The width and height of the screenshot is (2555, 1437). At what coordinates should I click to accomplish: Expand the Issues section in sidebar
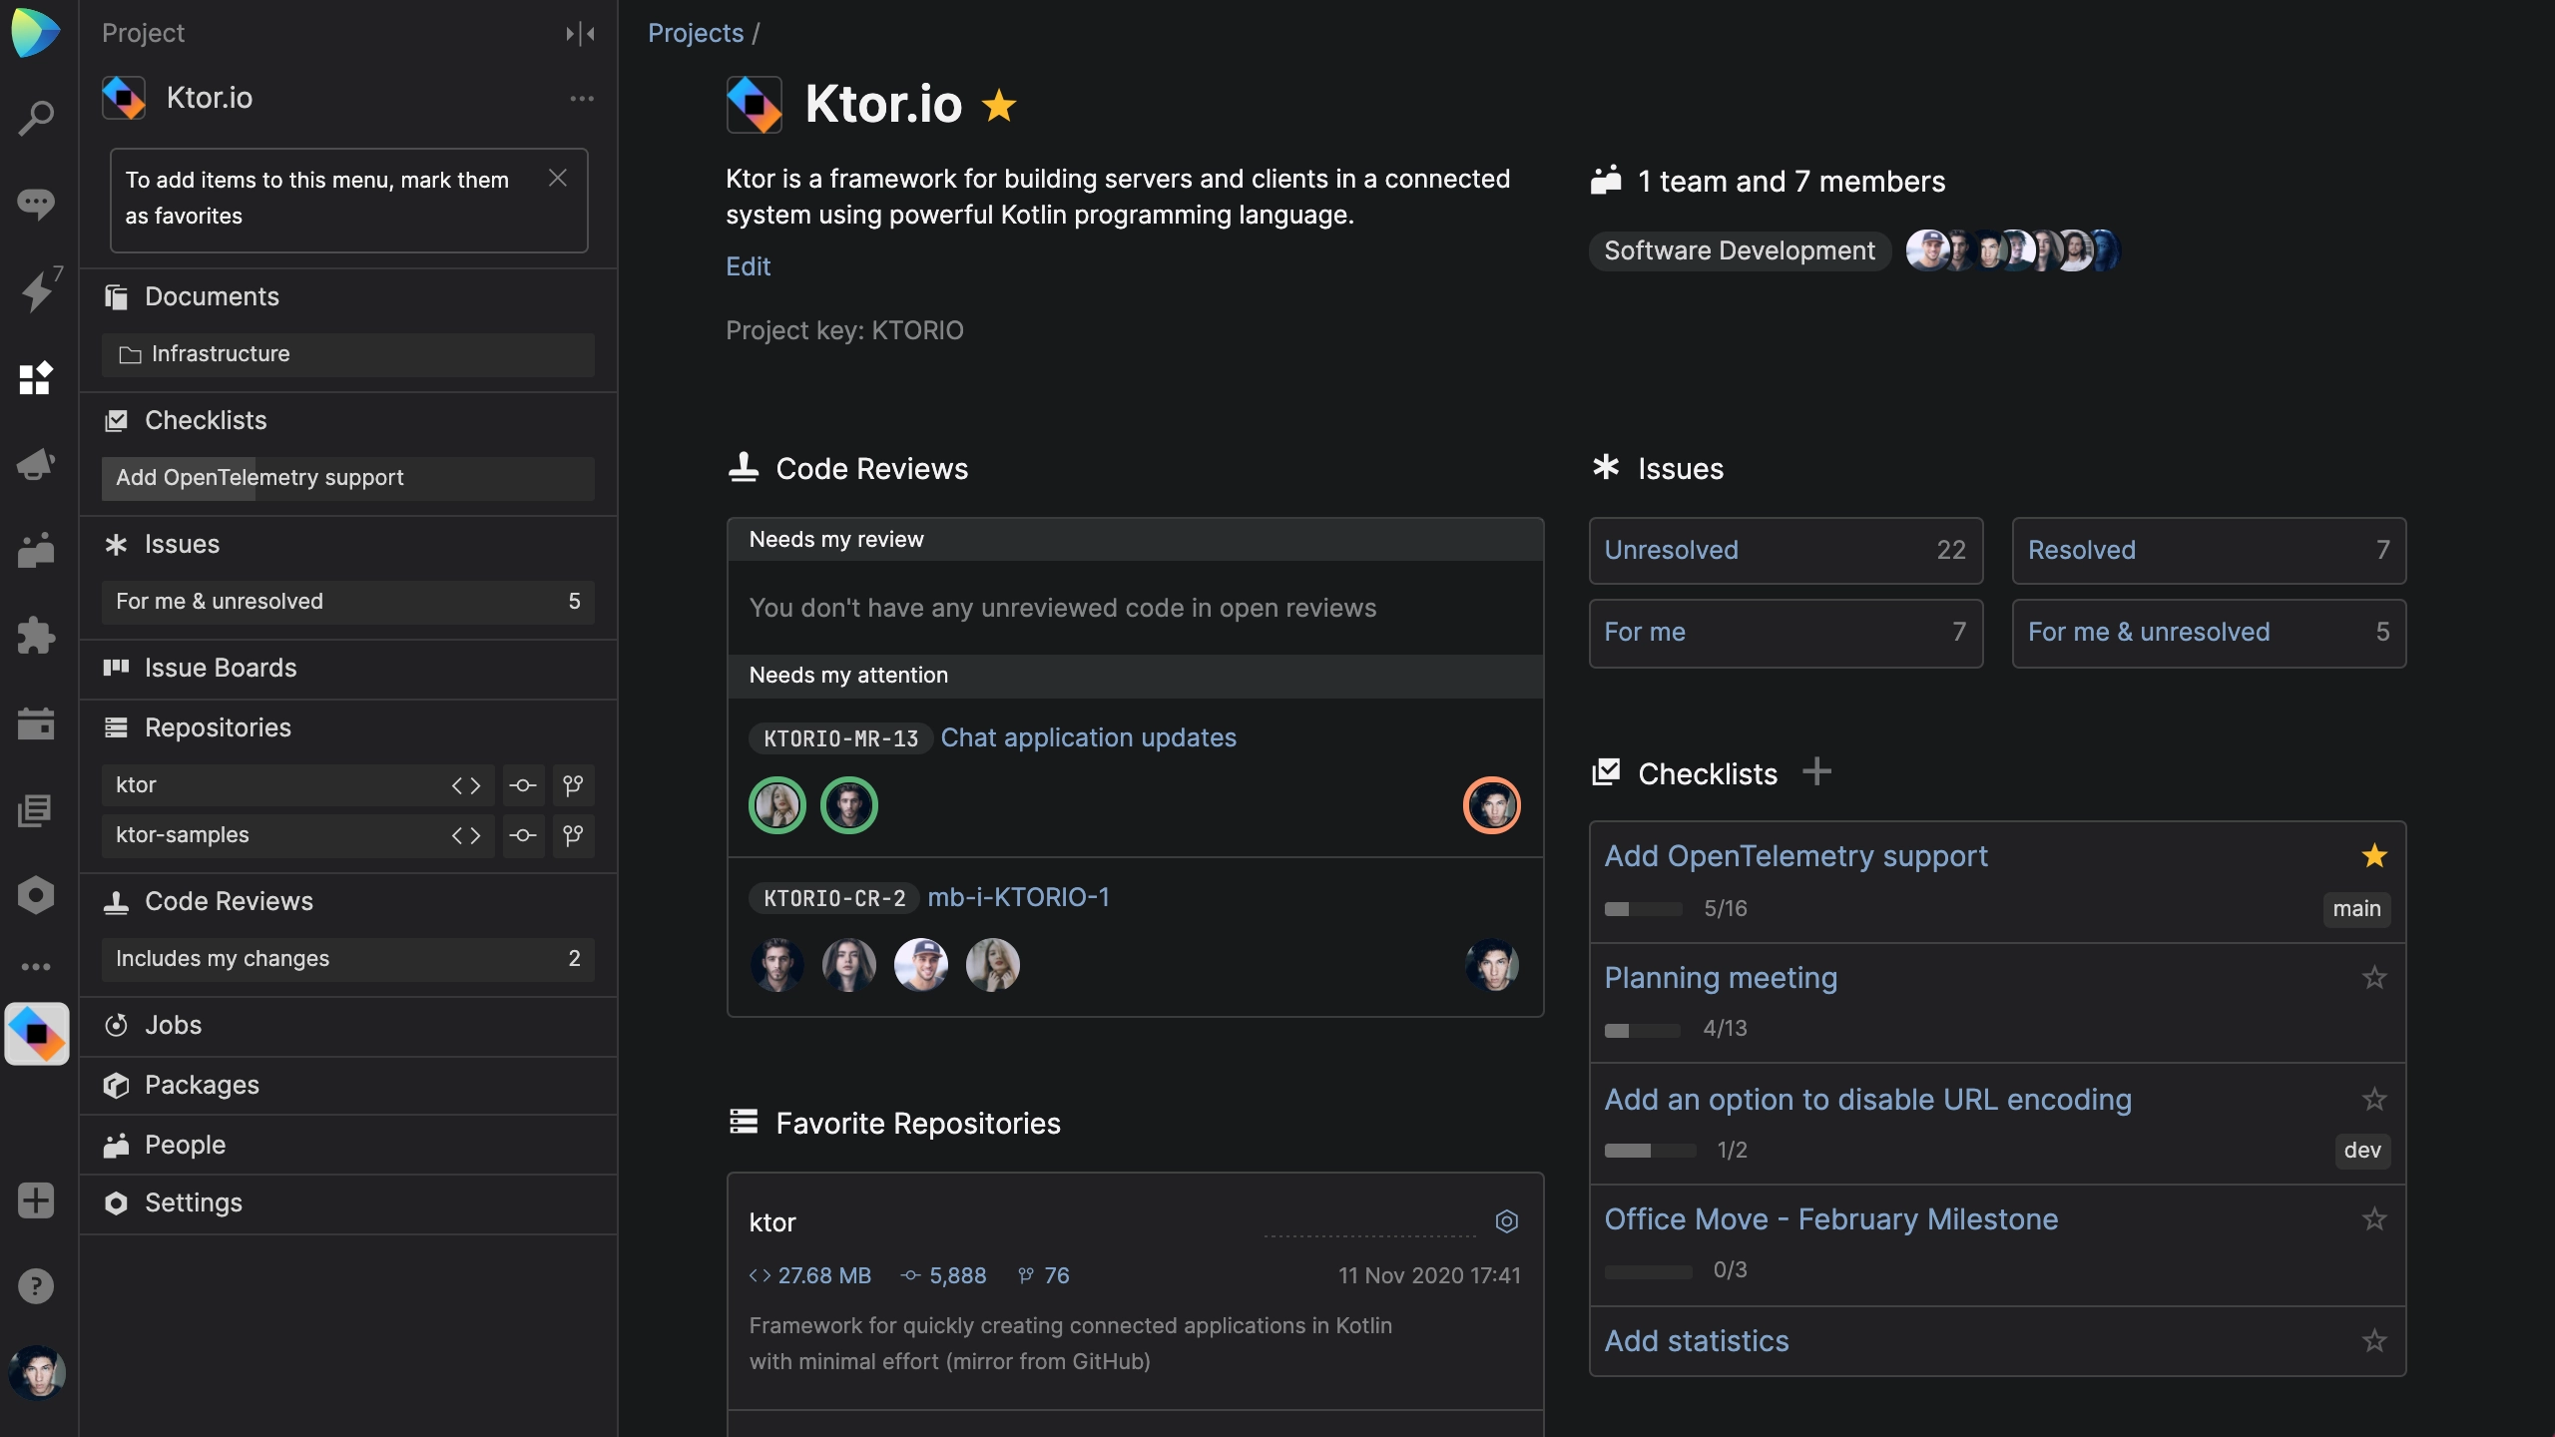(183, 544)
